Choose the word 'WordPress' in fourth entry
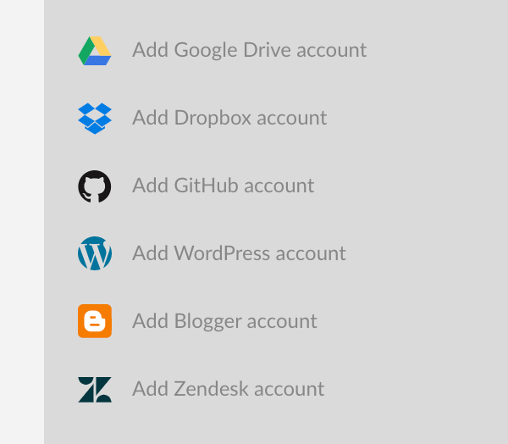508x444 pixels. click(x=222, y=253)
